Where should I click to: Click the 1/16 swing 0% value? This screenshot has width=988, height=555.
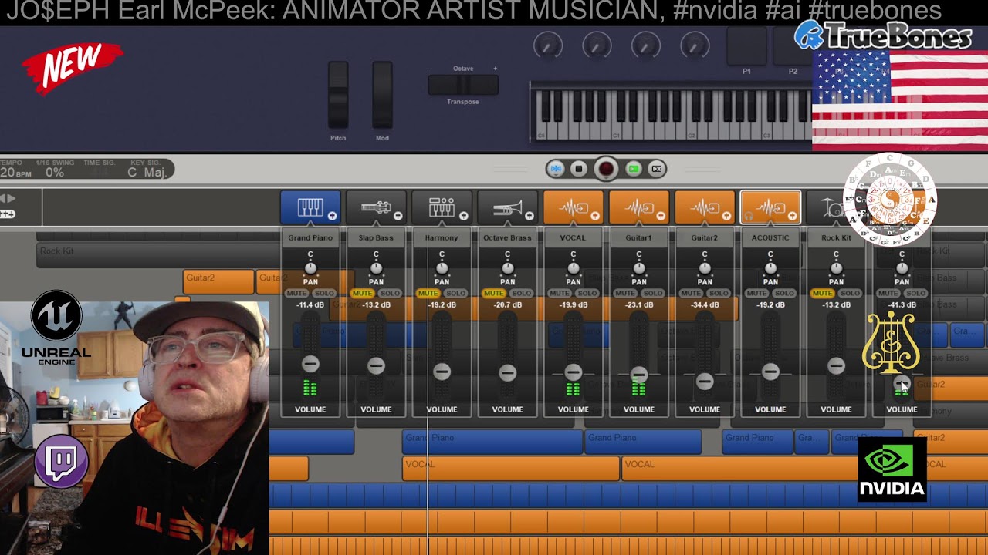pyautogui.click(x=55, y=173)
